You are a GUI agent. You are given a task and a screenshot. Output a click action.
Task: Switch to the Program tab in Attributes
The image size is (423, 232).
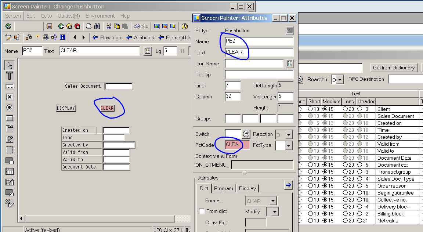pyautogui.click(x=224, y=188)
